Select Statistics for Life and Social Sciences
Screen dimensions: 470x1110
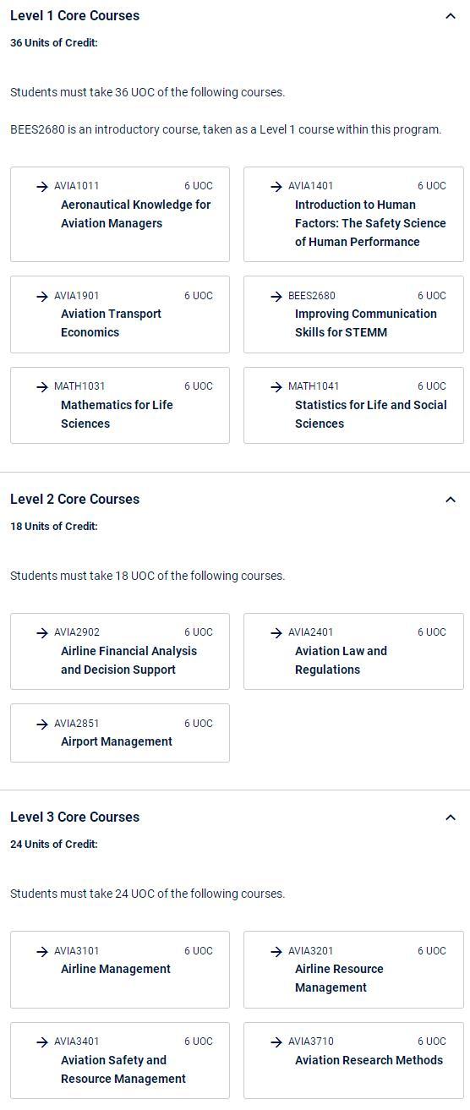click(x=370, y=414)
